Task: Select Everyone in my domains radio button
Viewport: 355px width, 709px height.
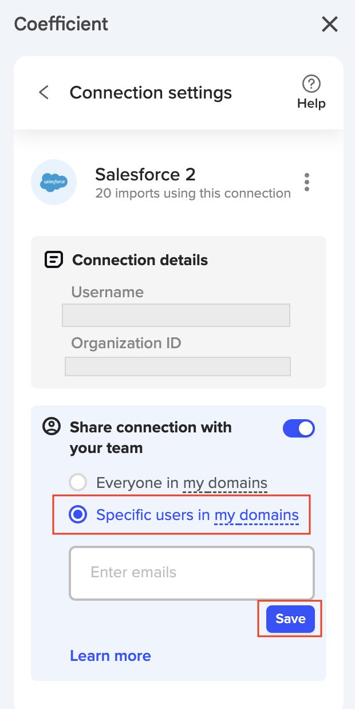Action: tap(78, 483)
